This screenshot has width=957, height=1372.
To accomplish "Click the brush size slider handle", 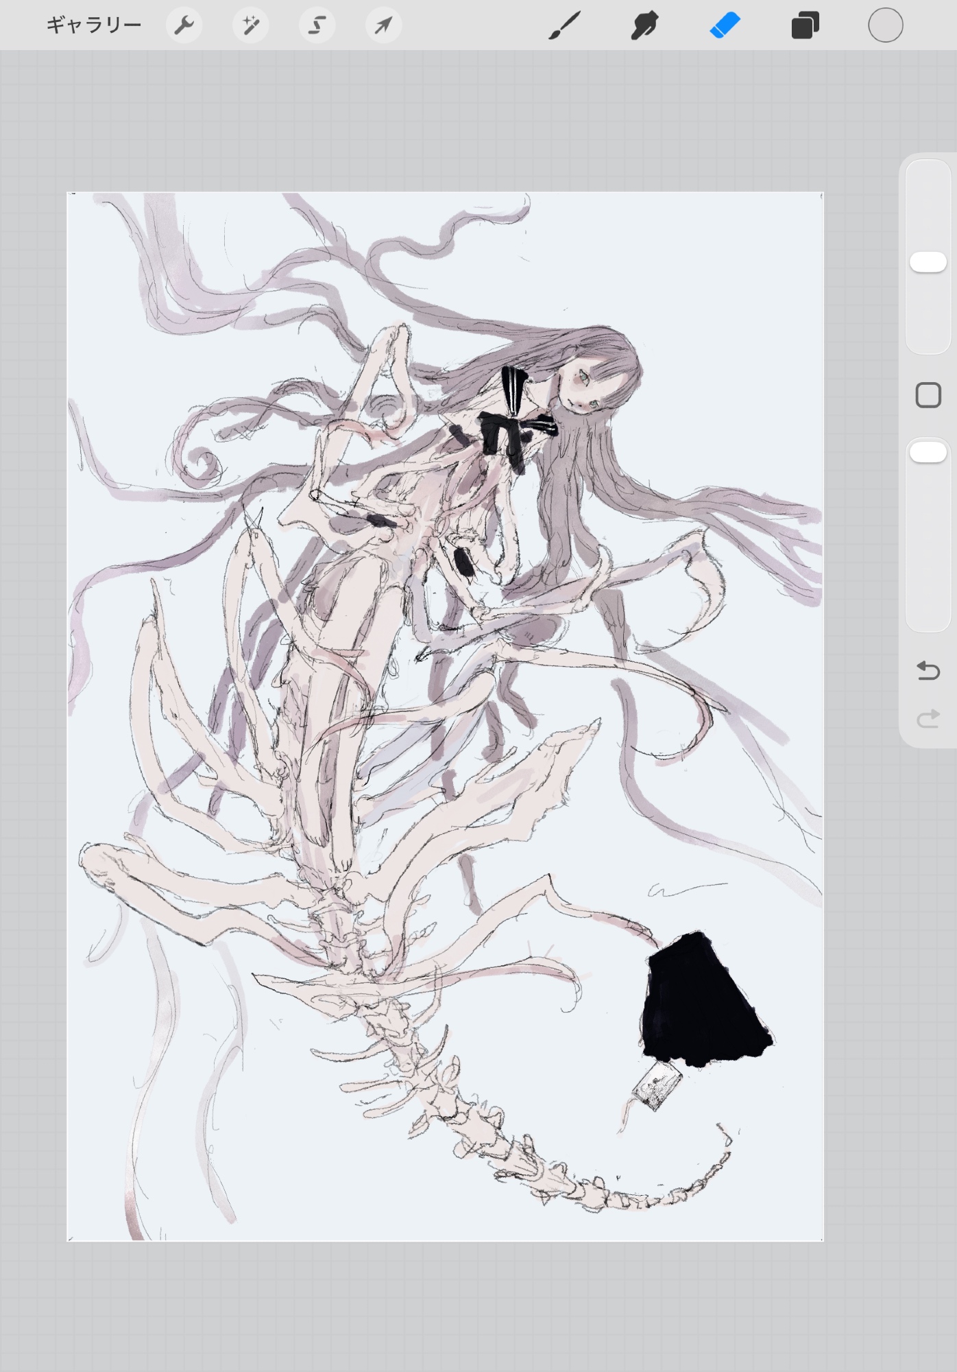I will point(928,262).
